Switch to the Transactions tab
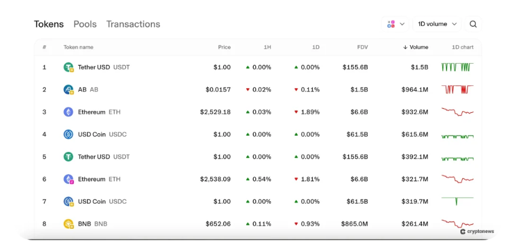 pyautogui.click(x=133, y=24)
